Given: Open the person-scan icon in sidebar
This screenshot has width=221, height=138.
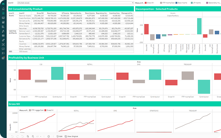Looking at the screenshot, I should tap(3, 45).
